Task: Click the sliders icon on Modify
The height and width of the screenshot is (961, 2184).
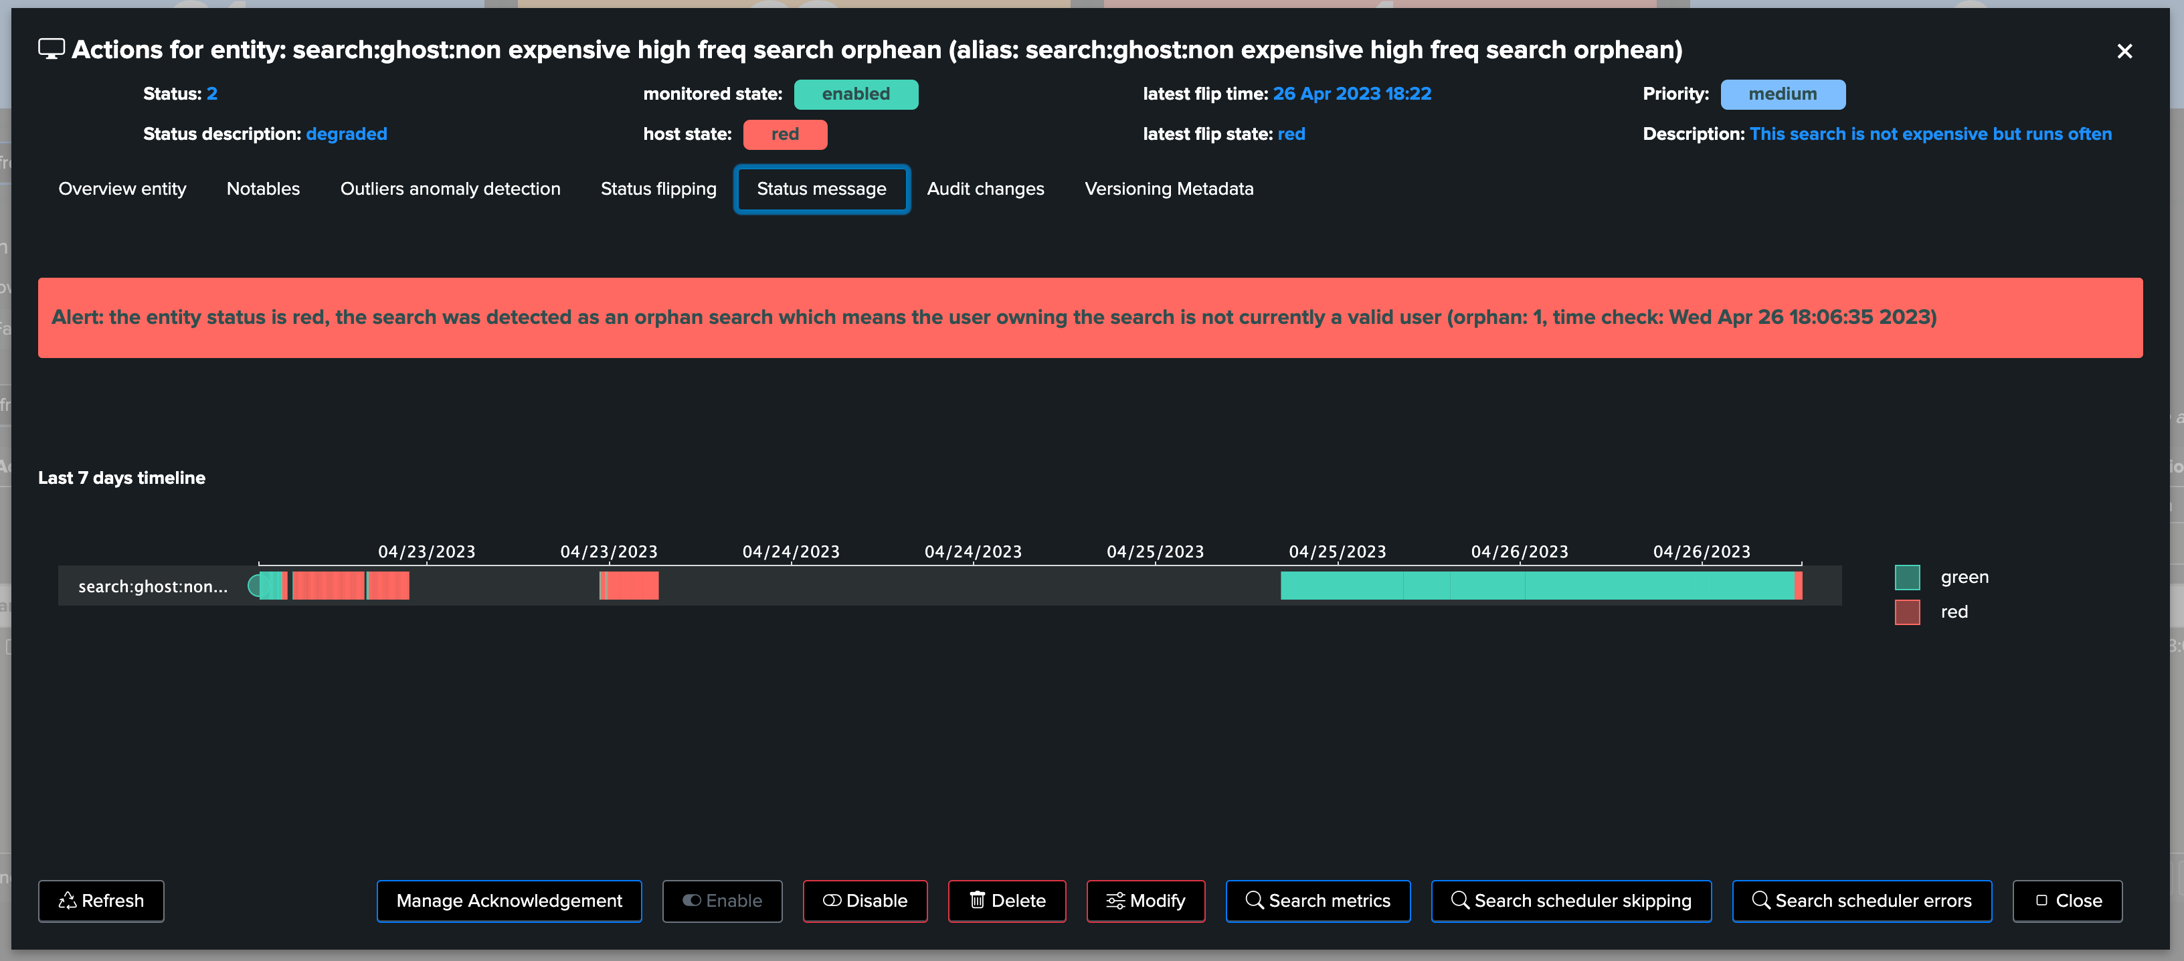Action: coord(1115,901)
